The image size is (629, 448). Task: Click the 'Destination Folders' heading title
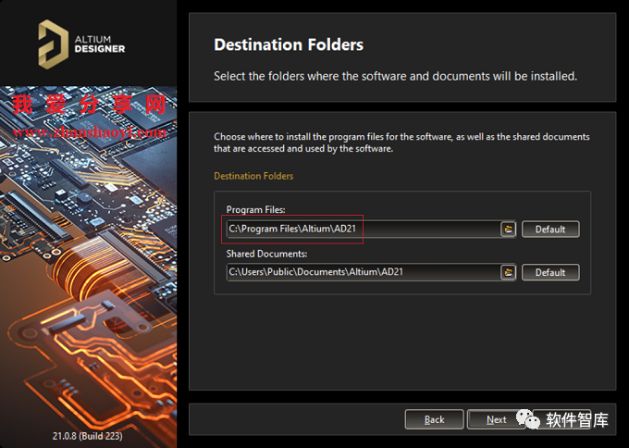coord(289,44)
